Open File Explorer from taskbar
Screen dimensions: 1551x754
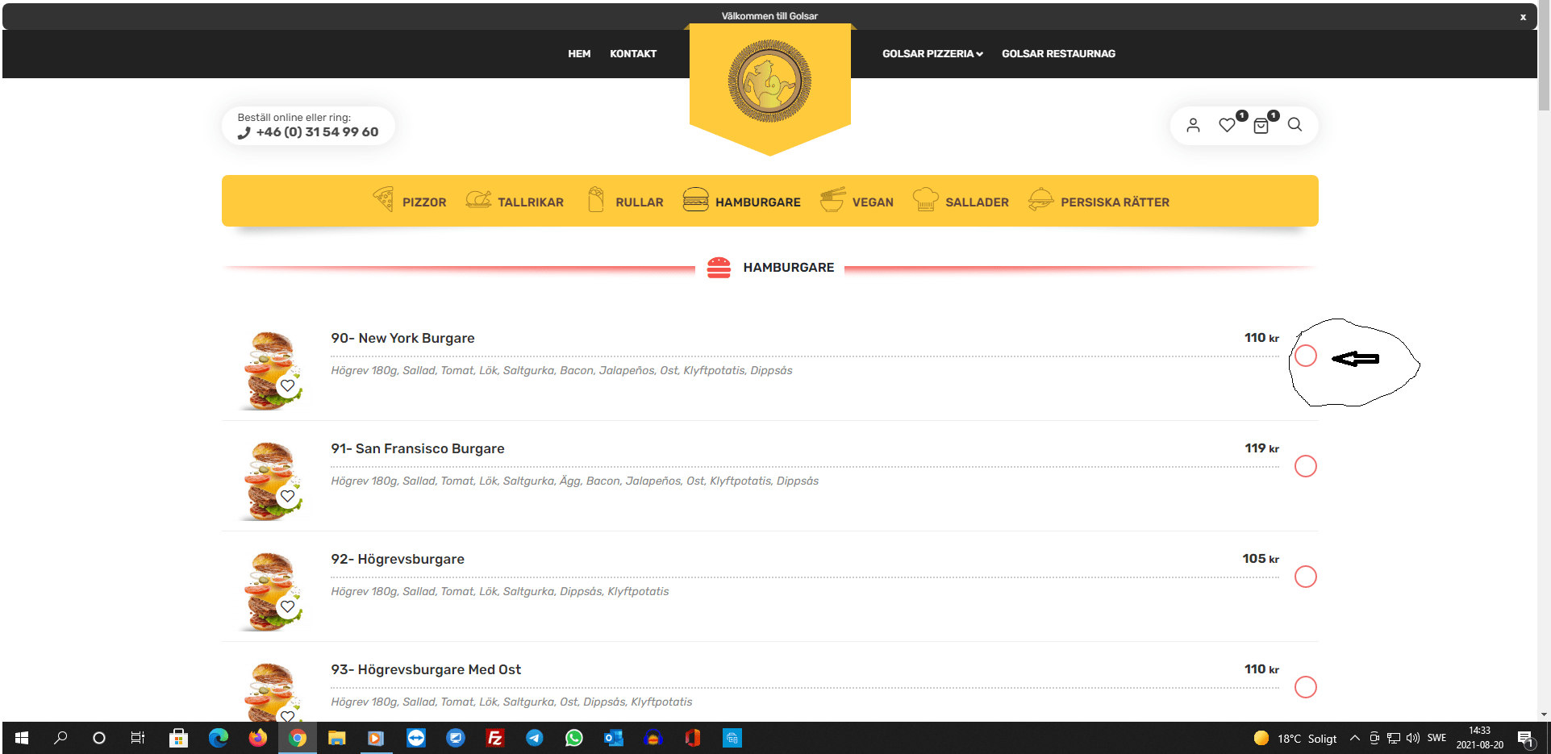[x=336, y=738]
